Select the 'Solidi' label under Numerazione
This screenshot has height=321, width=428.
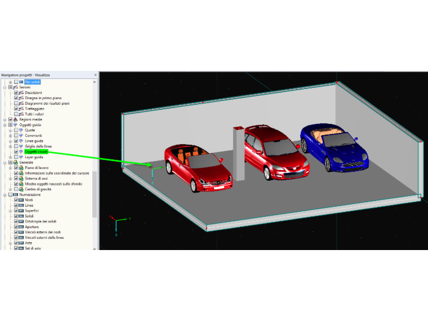click(29, 216)
